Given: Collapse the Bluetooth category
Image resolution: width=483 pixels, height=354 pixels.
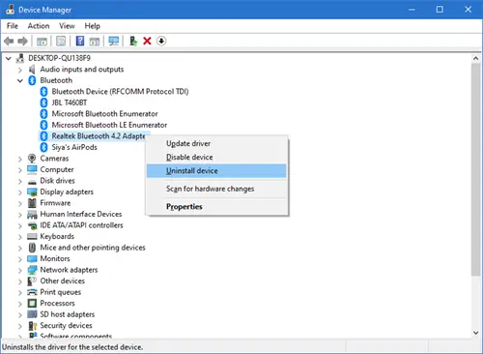Looking at the screenshot, I should pyautogui.click(x=20, y=80).
